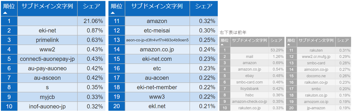Select the jp-amazon row in gray table

(x=319, y=108)
